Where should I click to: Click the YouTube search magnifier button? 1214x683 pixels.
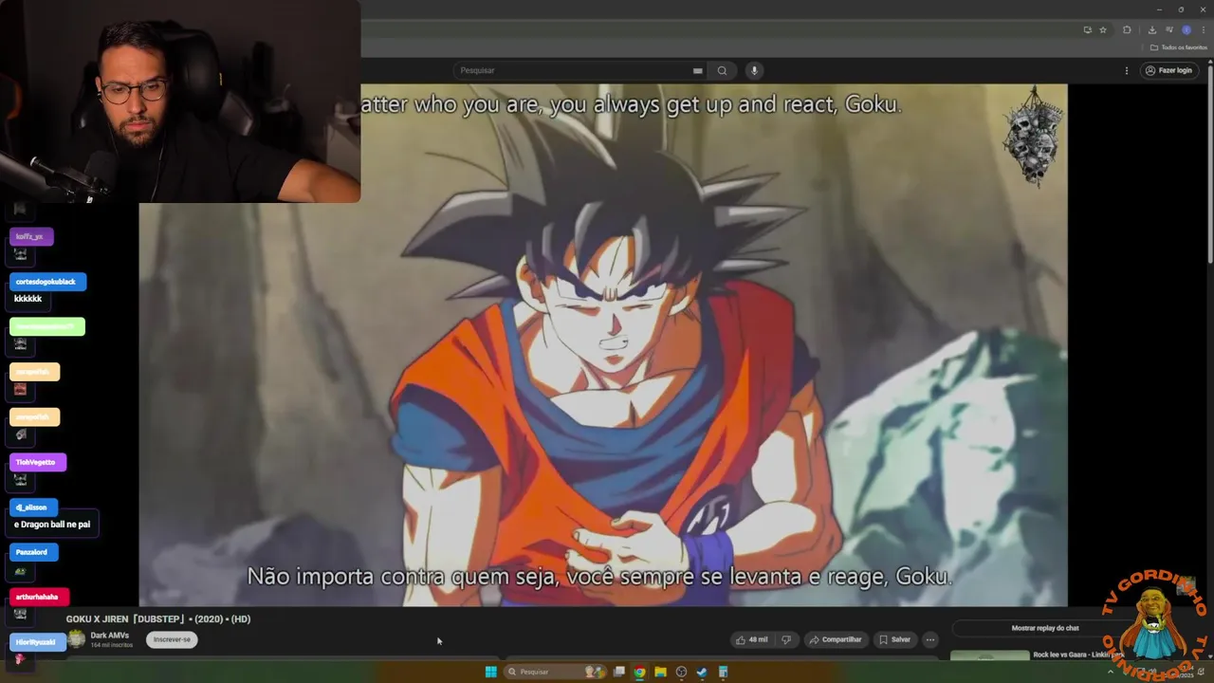point(722,70)
